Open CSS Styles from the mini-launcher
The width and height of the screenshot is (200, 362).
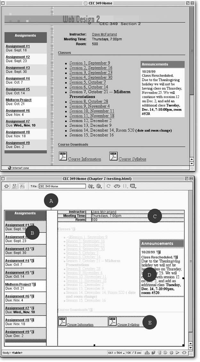click(x=165, y=352)
